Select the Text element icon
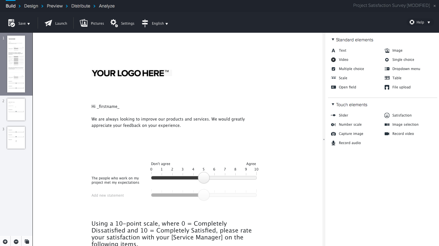 [x=333, y=51]
